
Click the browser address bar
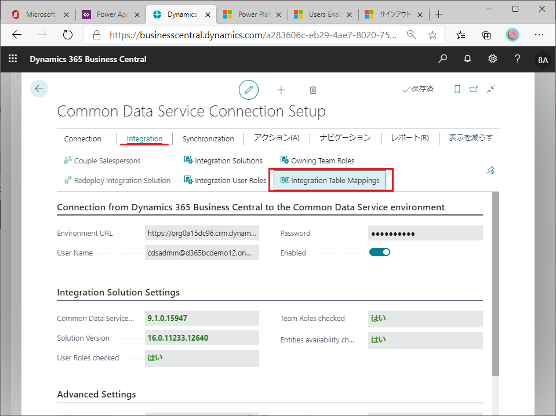(253, 35)
